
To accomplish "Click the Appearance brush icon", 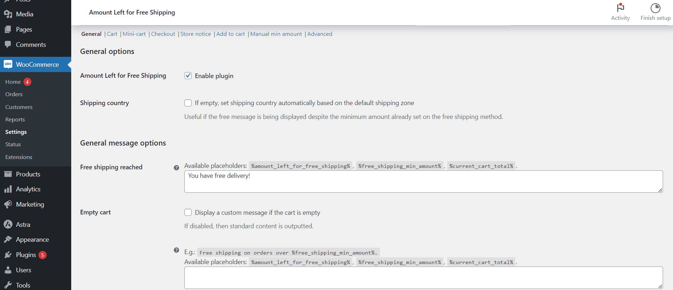I will (x=8, y=240).
